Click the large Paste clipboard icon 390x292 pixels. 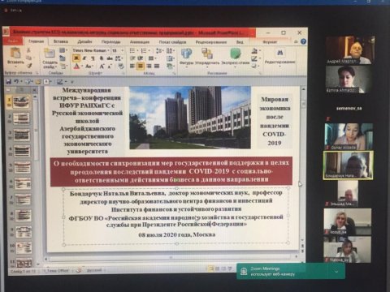click(x=15, y=53)
